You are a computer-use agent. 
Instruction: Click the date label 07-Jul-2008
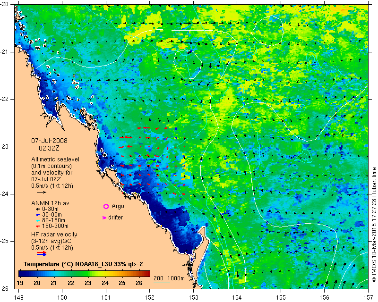pos(50,141)
